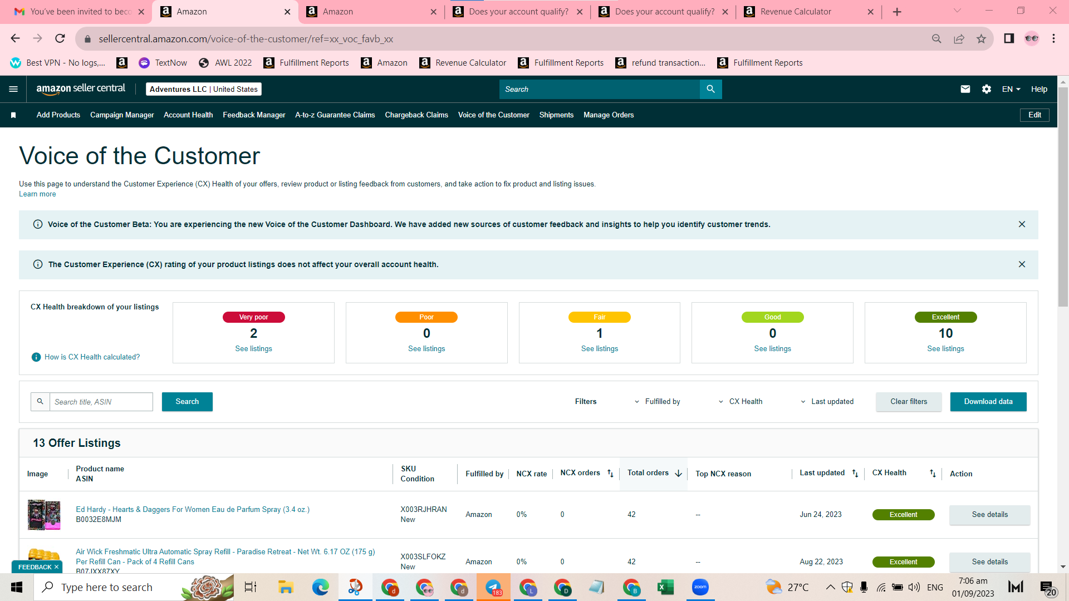Screen dimensions: 1069x601
Task: Open How is CX Health calculated link
Action: click(x=92, y=357)
